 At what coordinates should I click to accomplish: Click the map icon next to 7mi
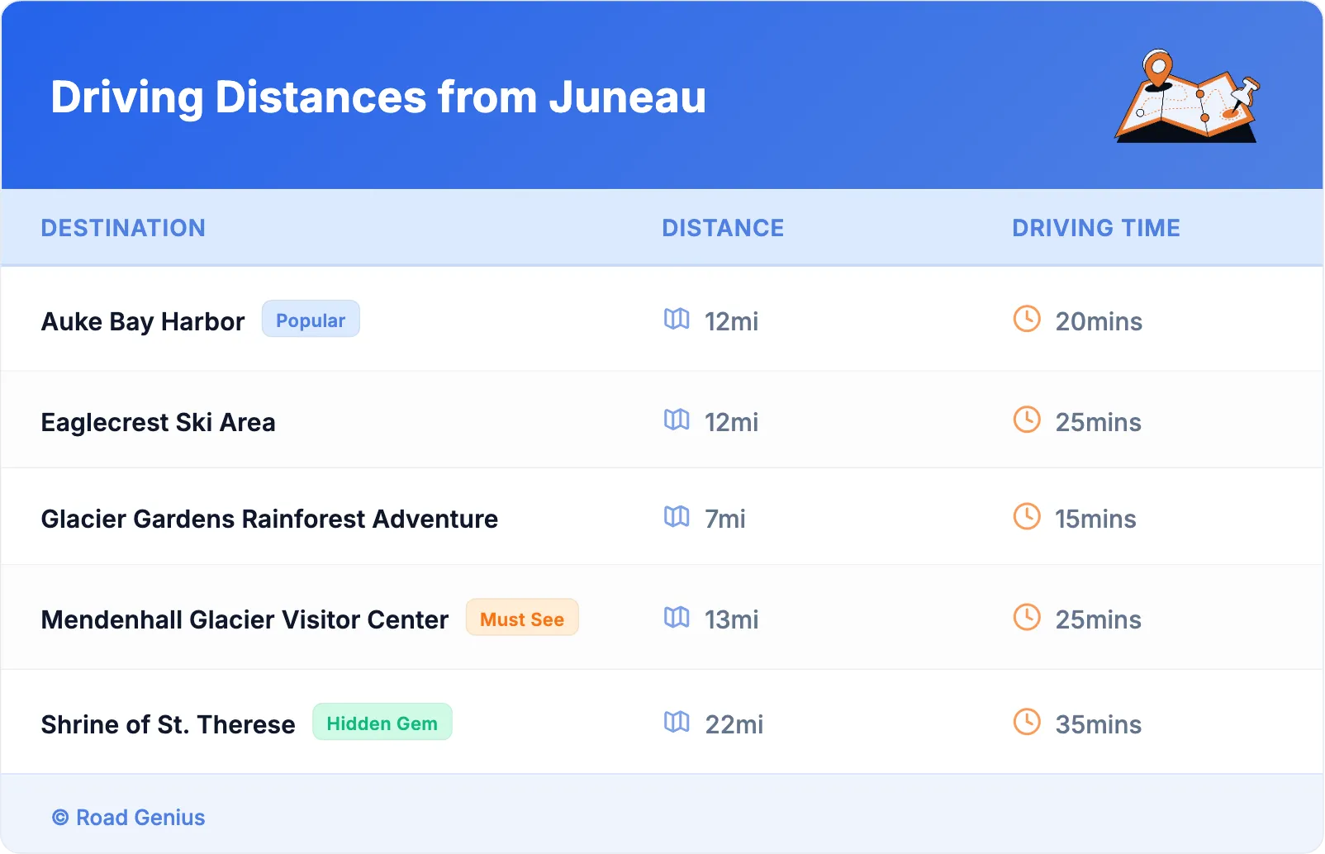point(677,516)
